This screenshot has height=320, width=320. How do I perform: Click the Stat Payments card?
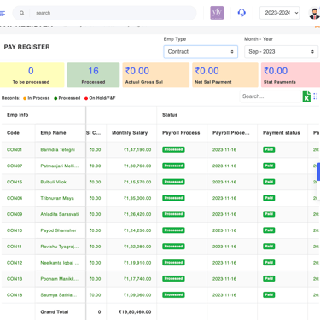[x=290, y=75]
